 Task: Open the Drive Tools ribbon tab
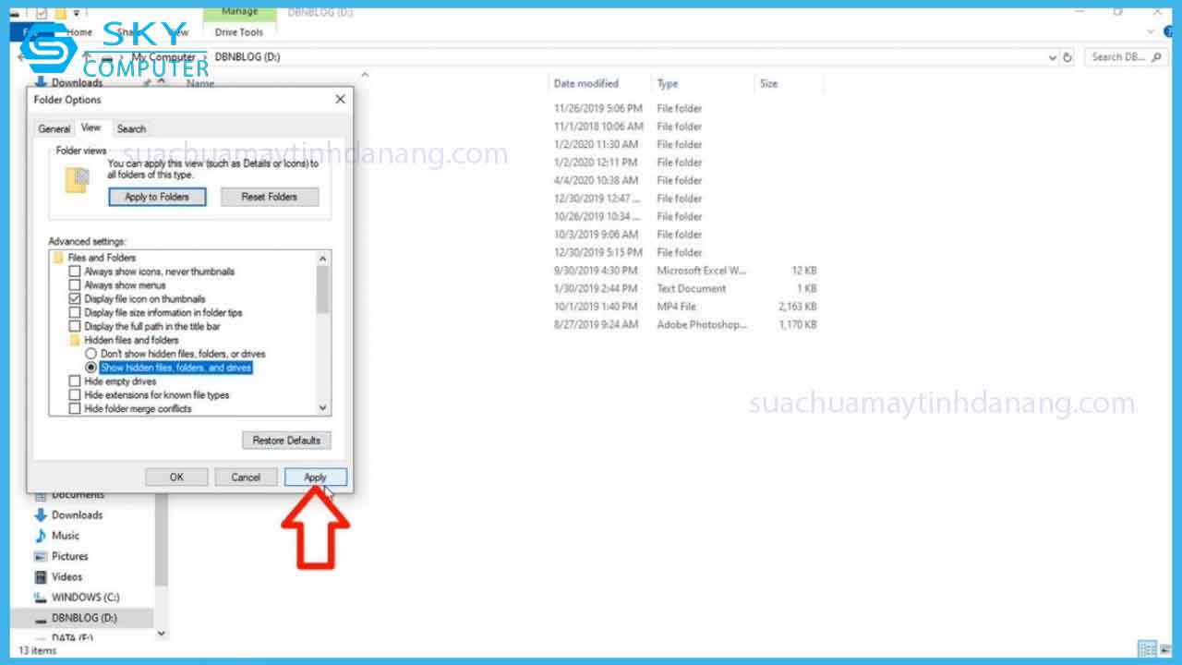click(239, 31)
